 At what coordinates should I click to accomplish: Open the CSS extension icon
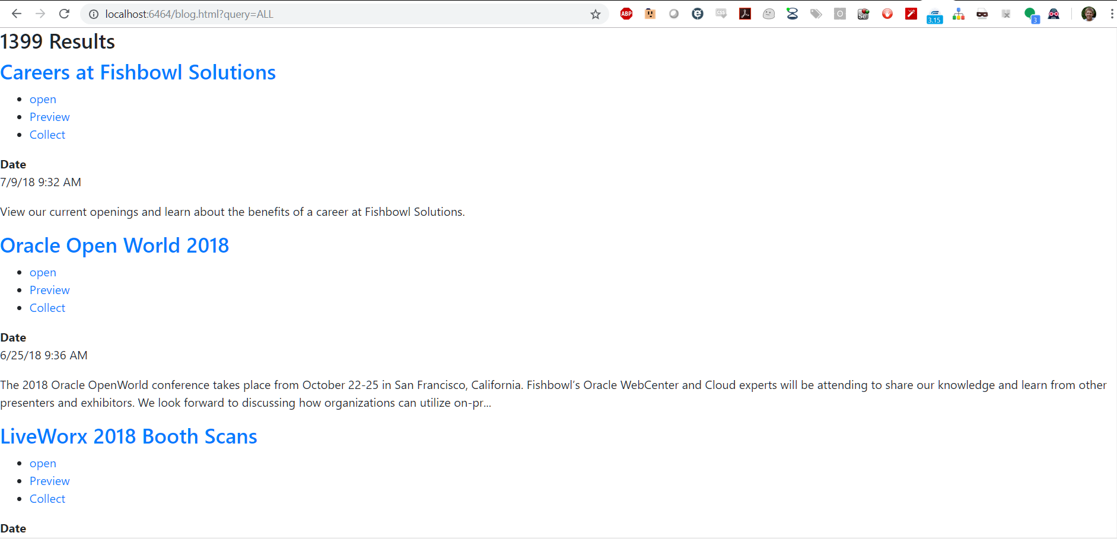click(721, 14)
